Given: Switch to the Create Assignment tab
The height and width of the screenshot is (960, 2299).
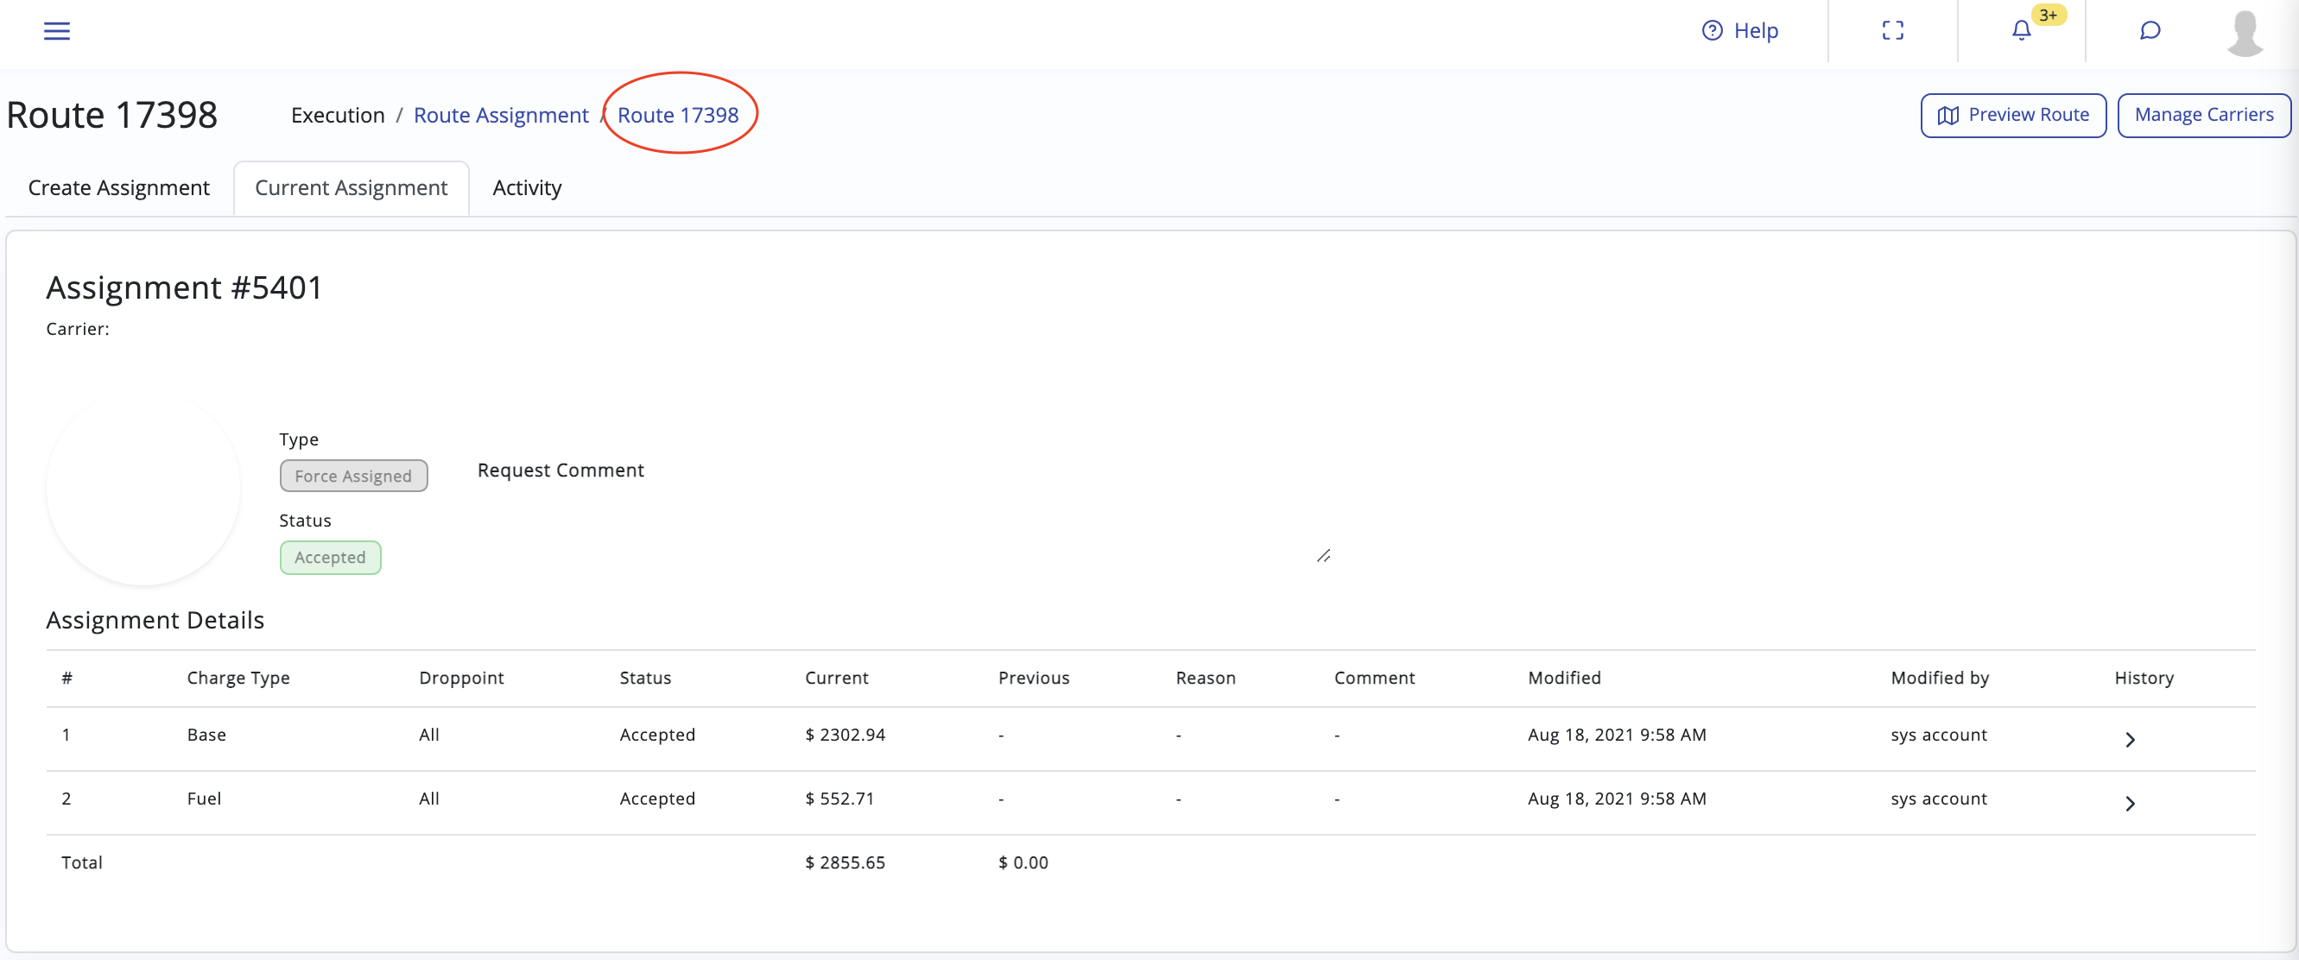Looking at the screenshot, I should tap(118, 188).
